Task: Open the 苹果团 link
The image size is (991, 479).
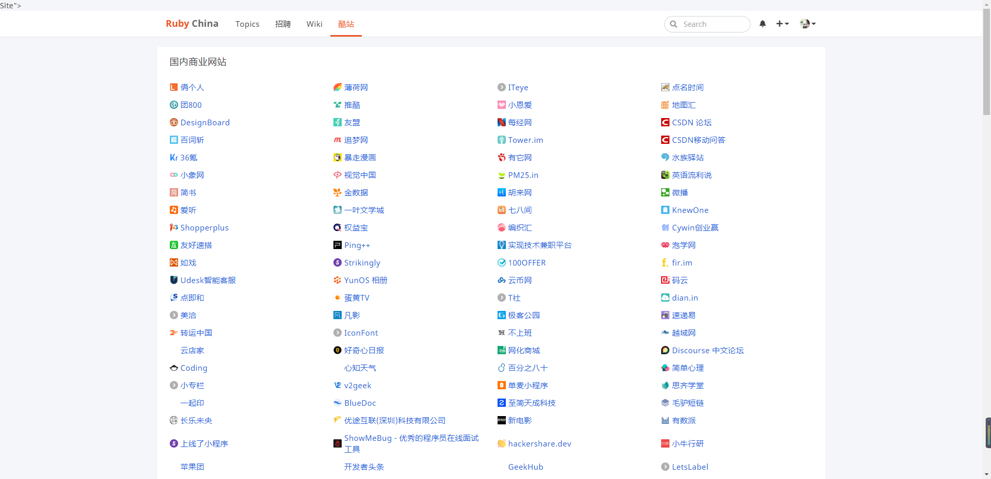Action: 193,467
